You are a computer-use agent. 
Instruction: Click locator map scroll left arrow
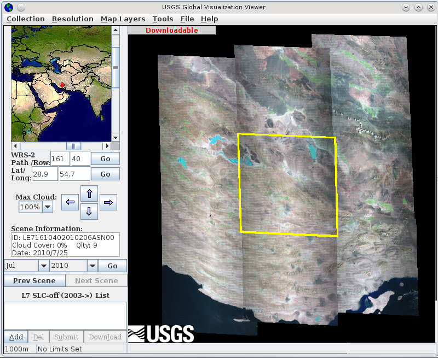pyautogui.click(x=16, y=145)
